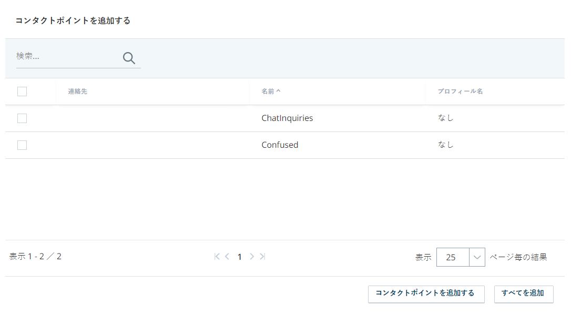Go to first page of results
571x315 pixels.
pyautogui.click(x=217, y=257)
